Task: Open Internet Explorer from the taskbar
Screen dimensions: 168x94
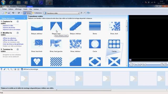Action: 11,2
